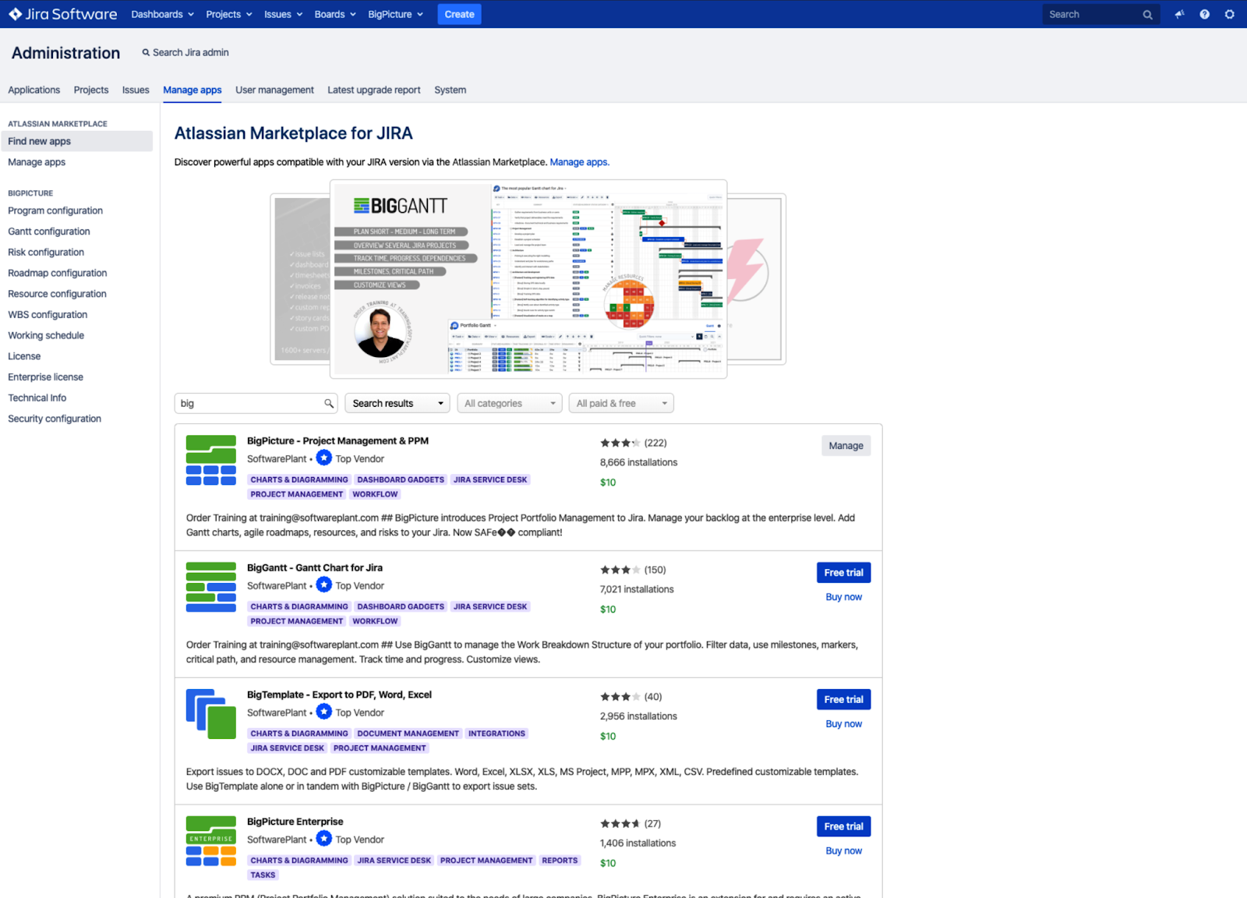Open Working schedule in sidebar
Screen dimensions: 1247x898
46,335
